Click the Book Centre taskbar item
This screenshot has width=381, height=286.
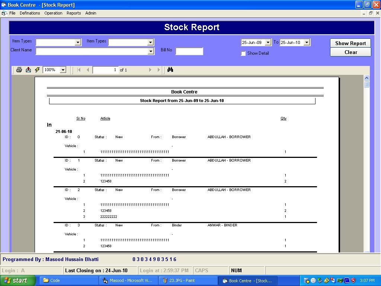tap(247, 280)
